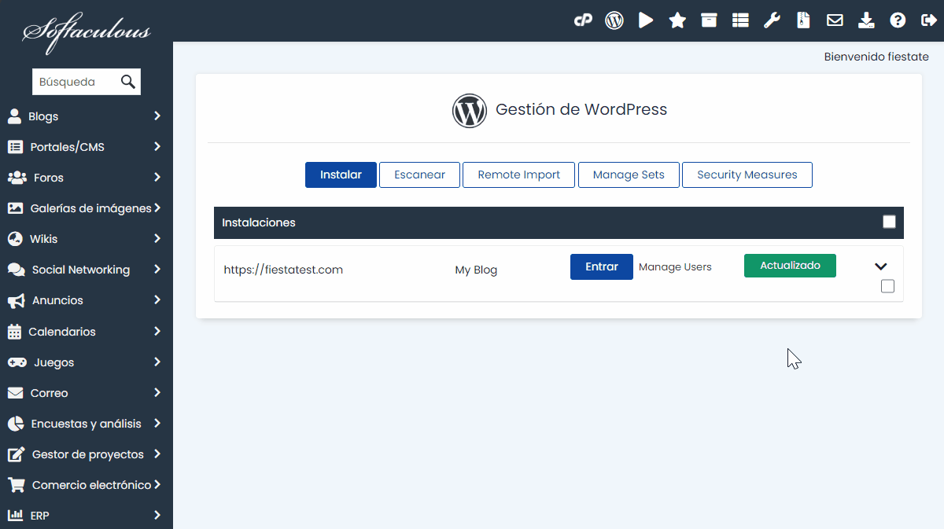Click the zipped file backups icon
Screen dimensions: 944x529
pyautogui.click(x=803, y=20)
